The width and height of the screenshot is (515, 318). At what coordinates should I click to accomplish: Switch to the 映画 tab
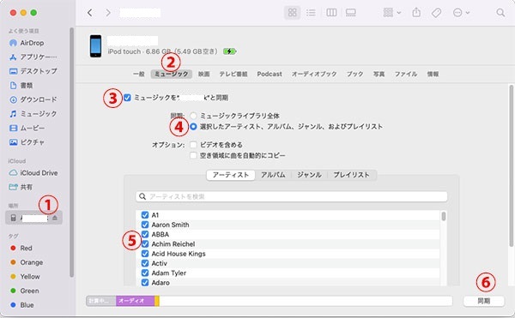pos(204,74)
